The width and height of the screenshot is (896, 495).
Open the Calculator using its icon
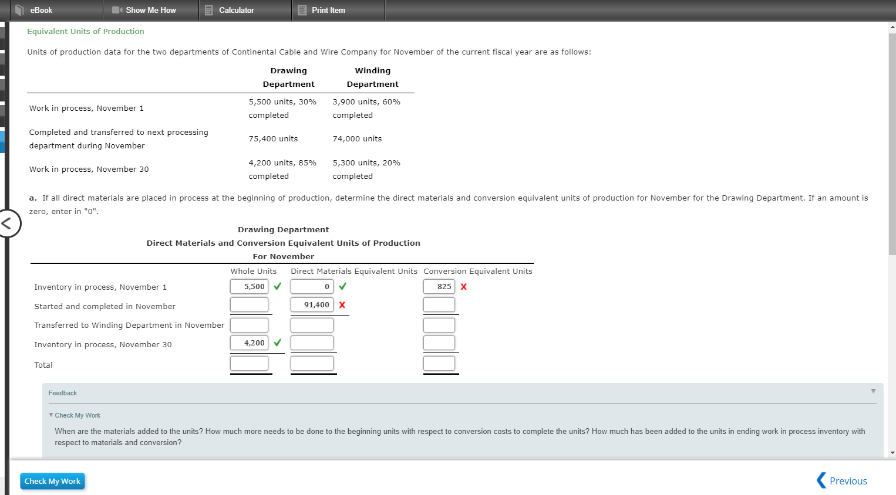[x=209, y=10]
